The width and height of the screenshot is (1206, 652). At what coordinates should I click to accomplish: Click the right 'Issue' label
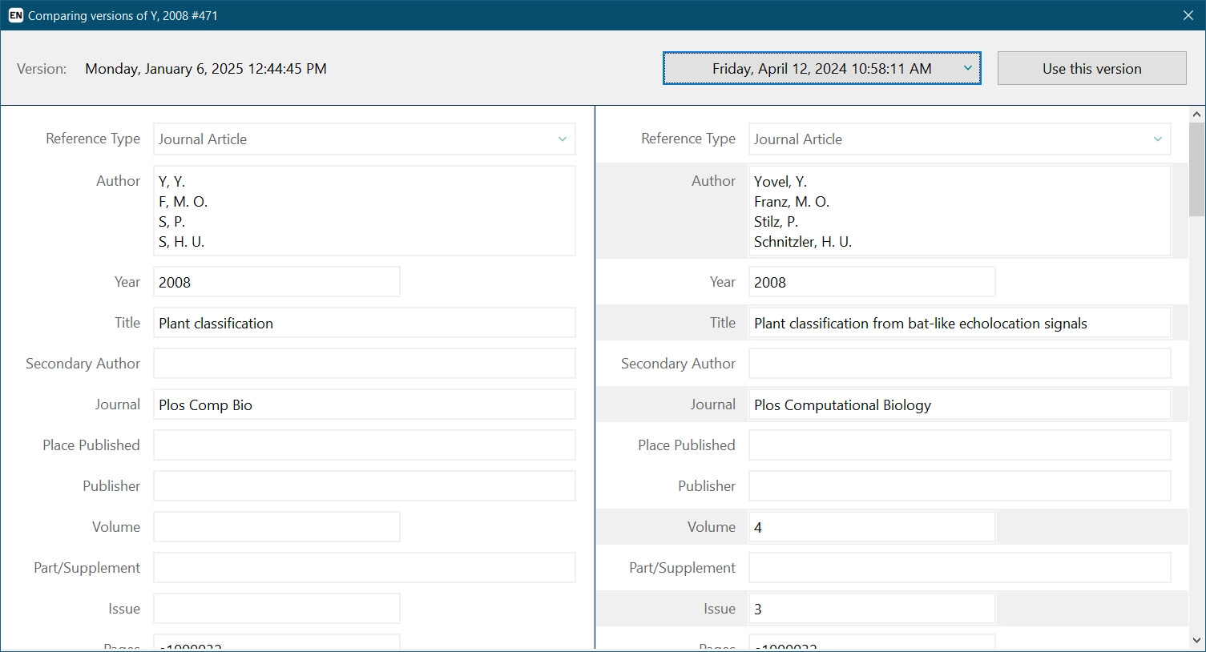(720, 609)
